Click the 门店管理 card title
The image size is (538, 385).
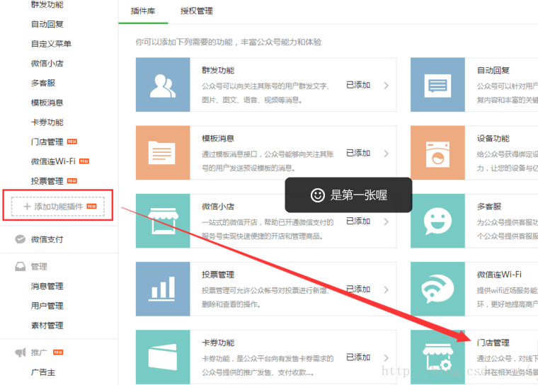click(493, 343)
